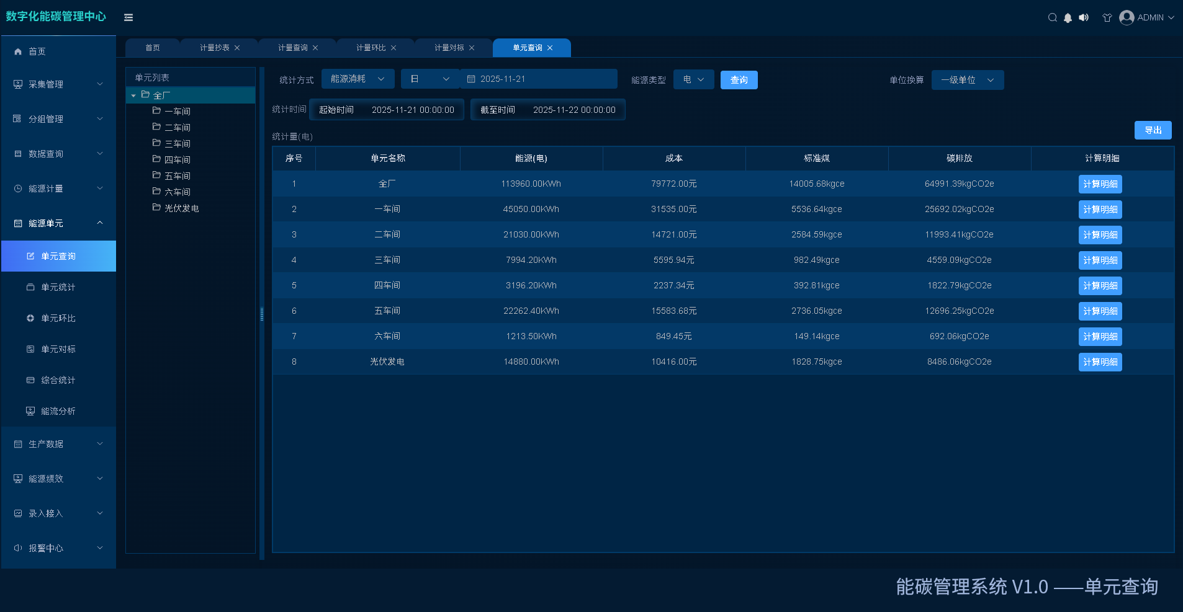Image resolution: width=1183 pixels, height=612 pixels.
Task: Open the 一级单位 unit conversion dropdown
Action: pyautogui.click(x=968, y=80)
